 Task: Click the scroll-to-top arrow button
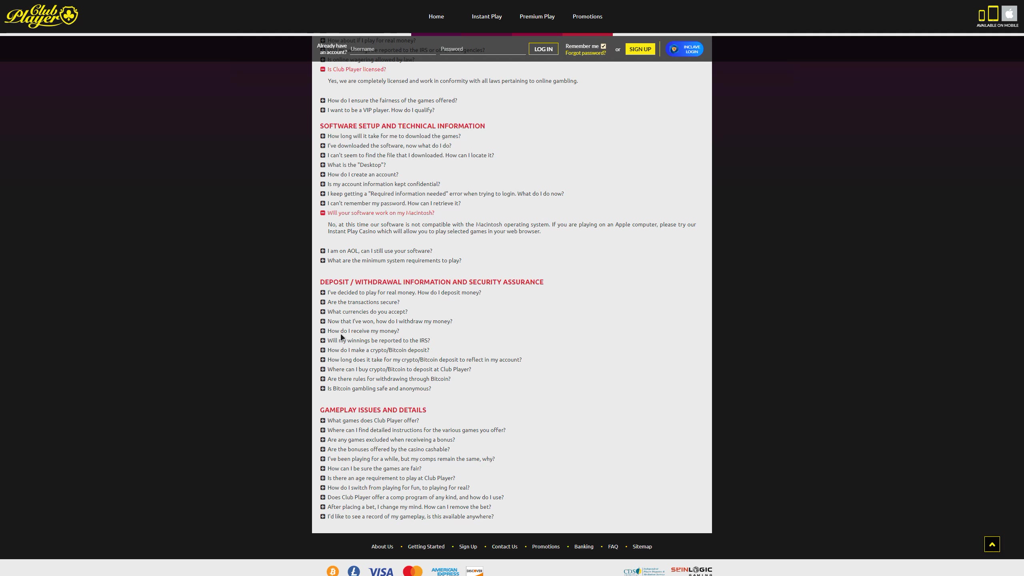[992, 544]
